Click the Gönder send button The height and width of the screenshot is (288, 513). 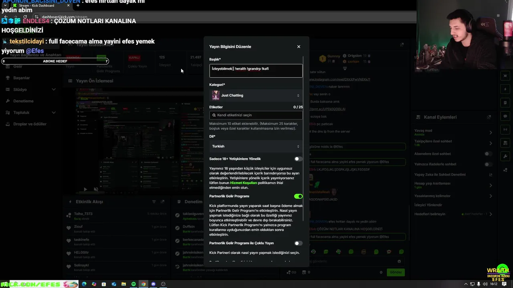(395, 272)
